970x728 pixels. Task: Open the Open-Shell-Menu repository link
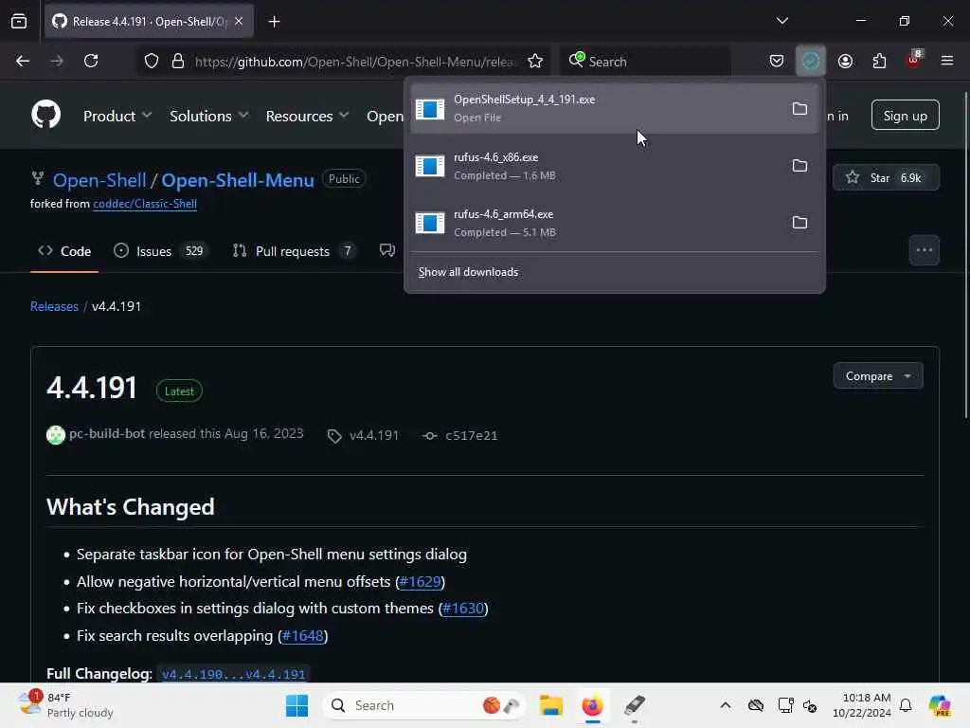[238, 180]
